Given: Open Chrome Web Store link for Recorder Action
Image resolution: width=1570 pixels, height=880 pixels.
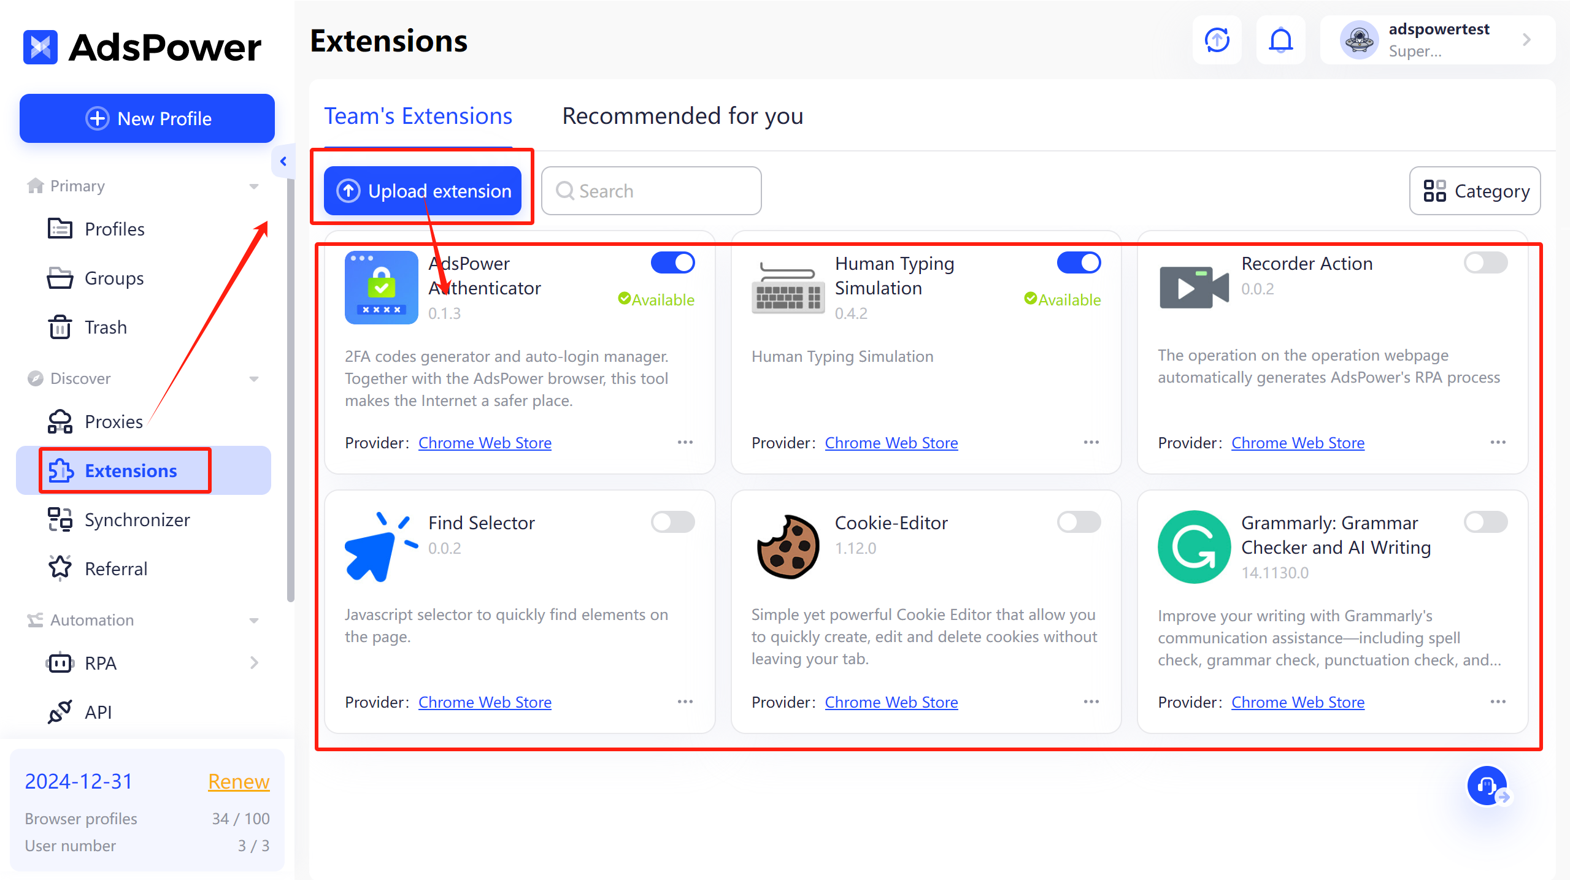Looking at the screenshot, I should click(x=1298, y=443).
